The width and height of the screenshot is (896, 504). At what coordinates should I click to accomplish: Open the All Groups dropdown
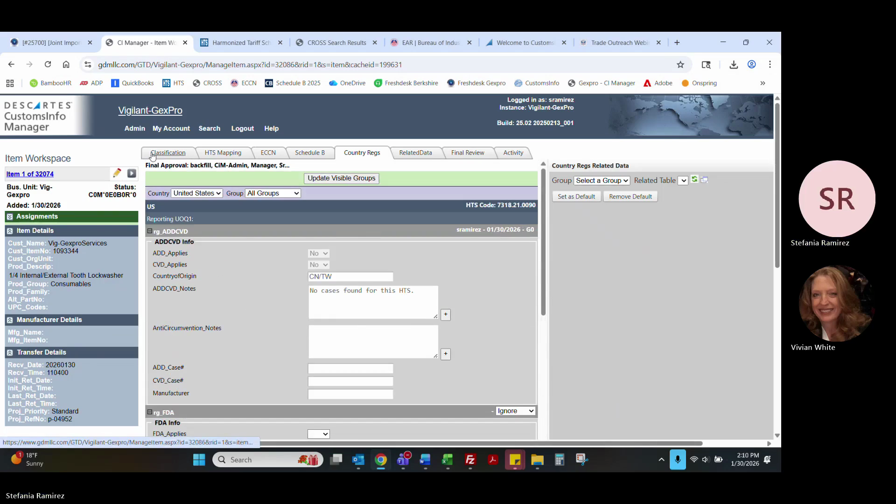pyautogui.click(x=273, y=193)
